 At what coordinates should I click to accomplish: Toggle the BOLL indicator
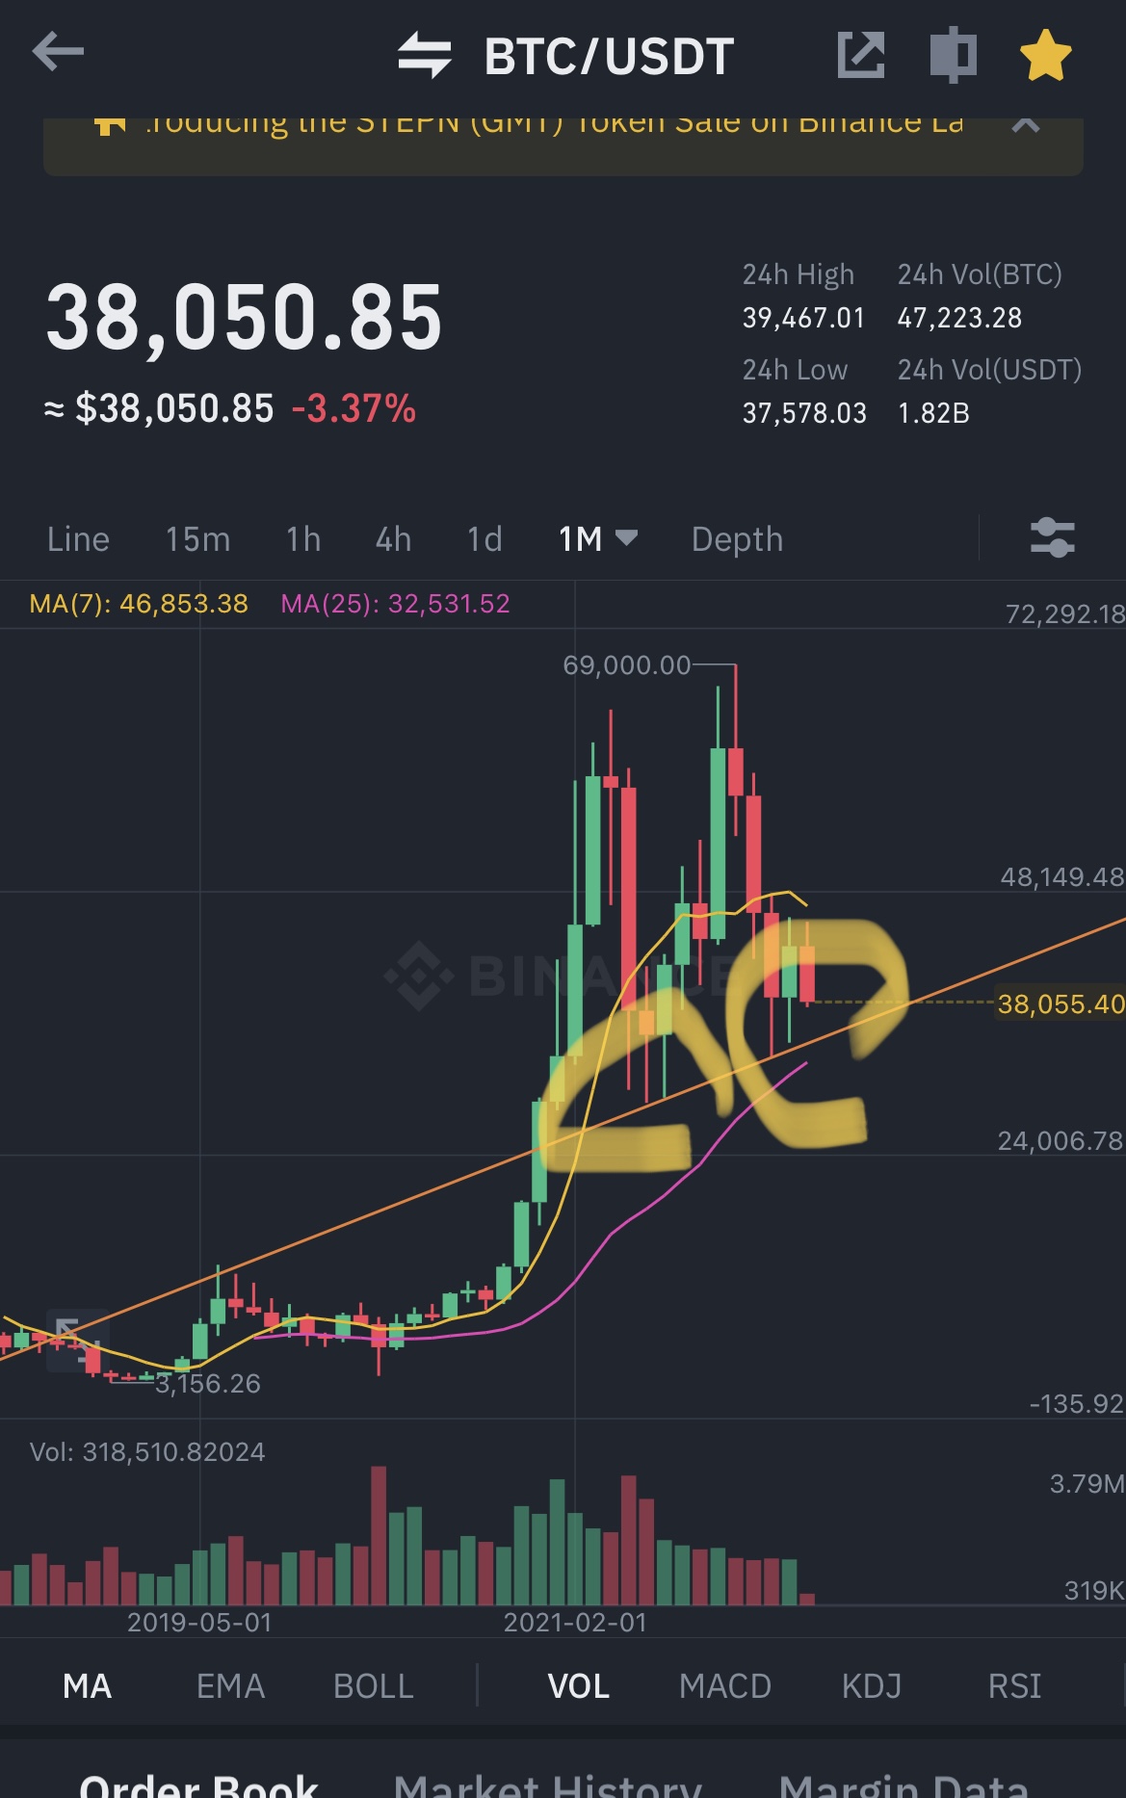pos(373,1686)
